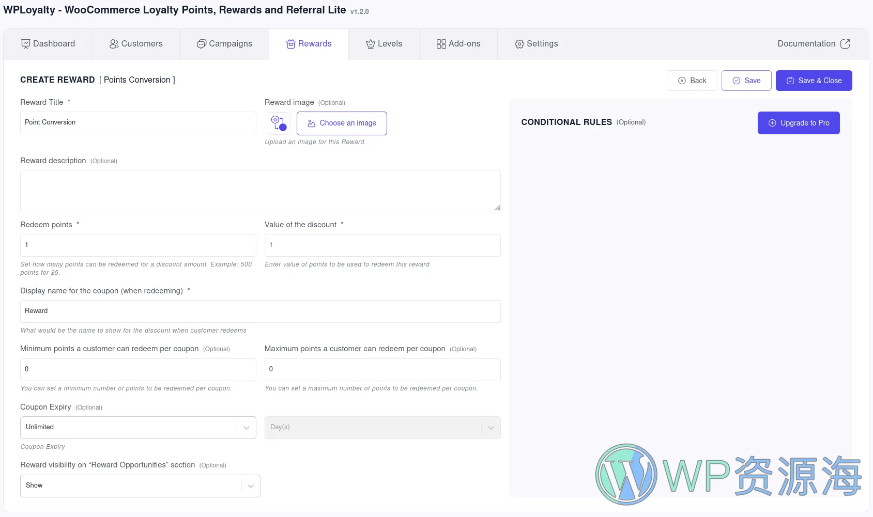This screenshot has height=517, width=873.
Task: Focus the Reward Title input field
Action: click(x=138, y=123)
